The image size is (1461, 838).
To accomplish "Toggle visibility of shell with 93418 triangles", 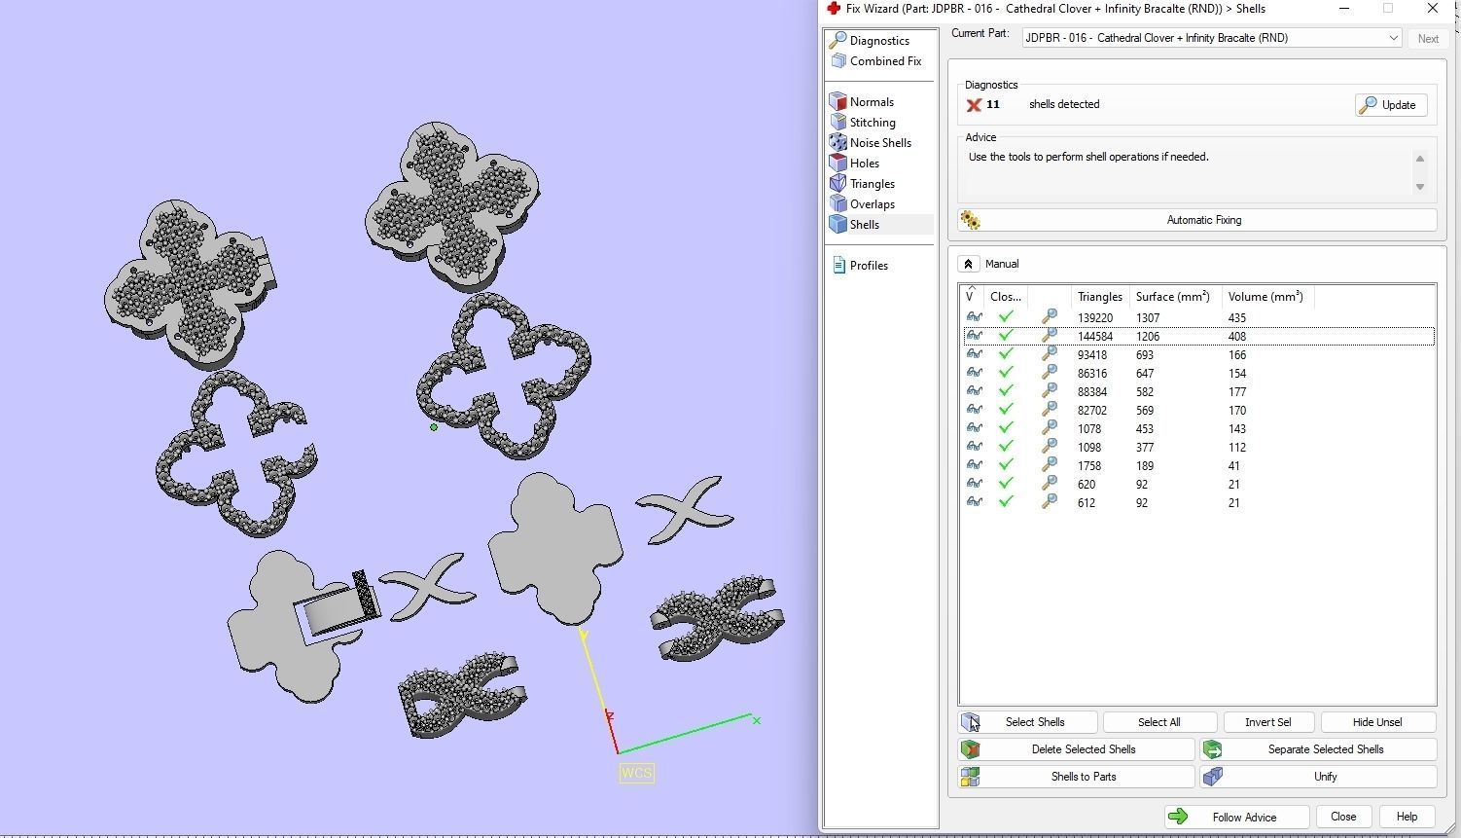I will click(974, 354).
